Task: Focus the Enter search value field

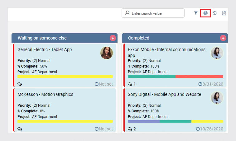Action: [x=153, y=13]
